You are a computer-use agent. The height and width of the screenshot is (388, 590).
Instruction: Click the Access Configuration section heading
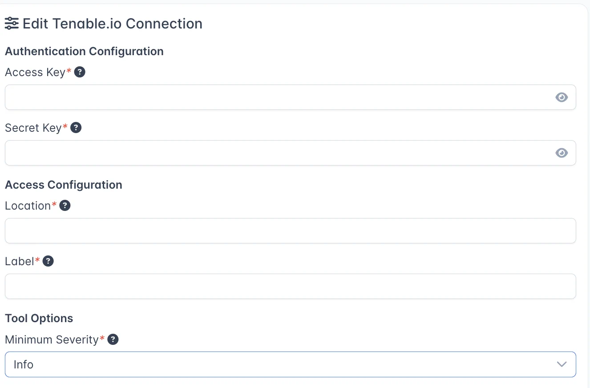tap(64, 185)
